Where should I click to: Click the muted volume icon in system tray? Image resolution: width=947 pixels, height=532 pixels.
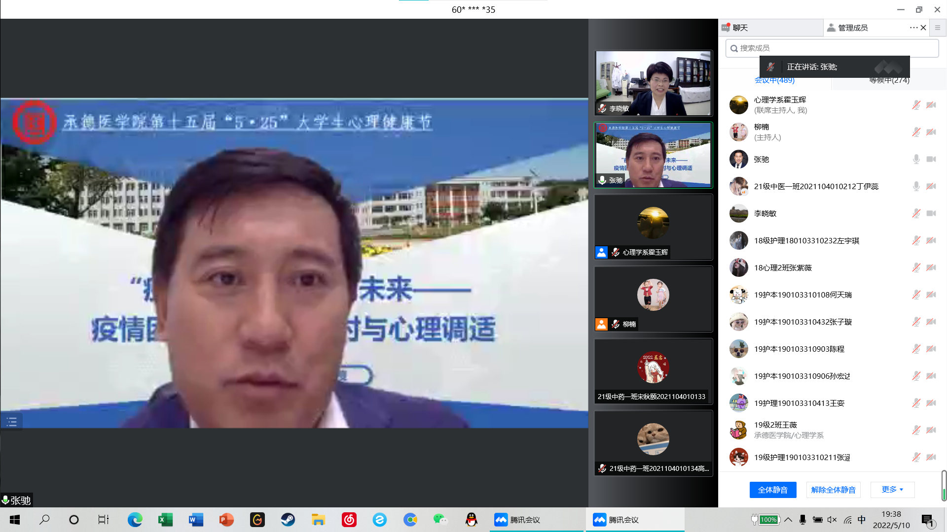coord(832,520)
